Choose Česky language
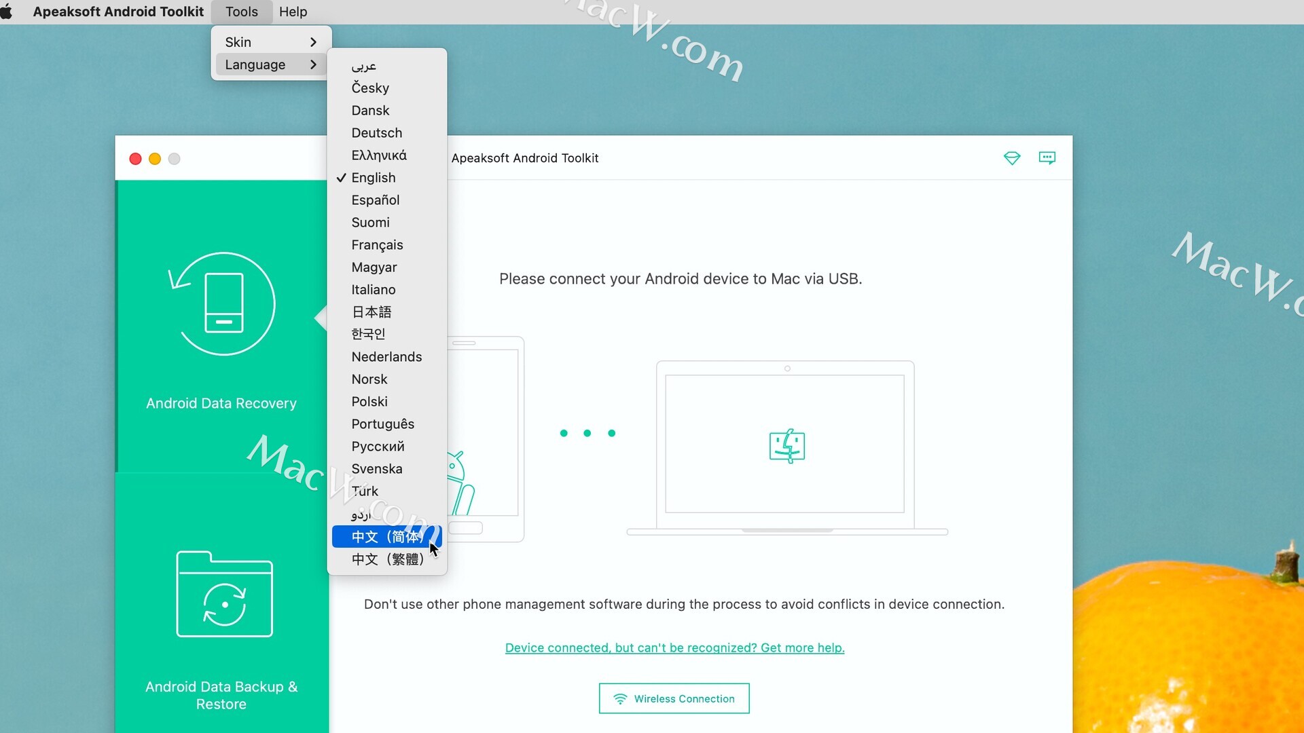This screenshot has height=733, width=1304. [387, 88]
